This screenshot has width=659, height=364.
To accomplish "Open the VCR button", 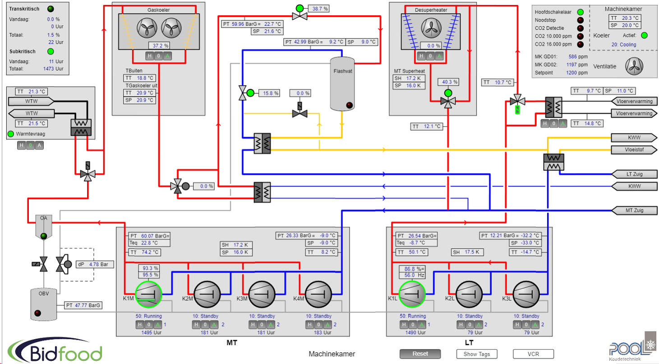I will (533, 354).
